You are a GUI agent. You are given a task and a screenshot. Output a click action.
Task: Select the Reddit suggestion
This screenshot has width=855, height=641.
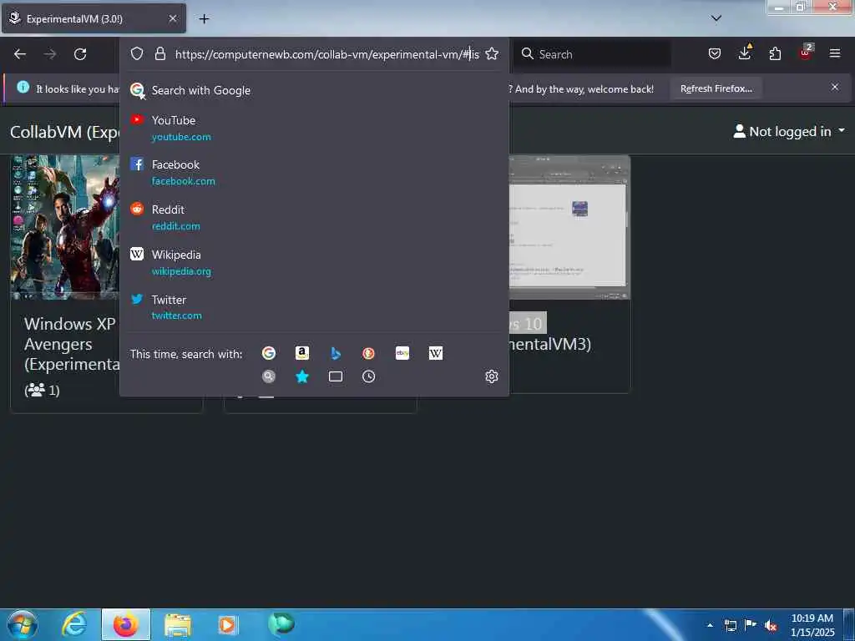pyautogui.click(x=314, y=218)
